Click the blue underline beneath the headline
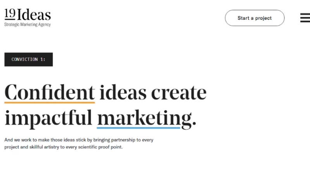Screen dimensions: 310x186 (139, 127)
